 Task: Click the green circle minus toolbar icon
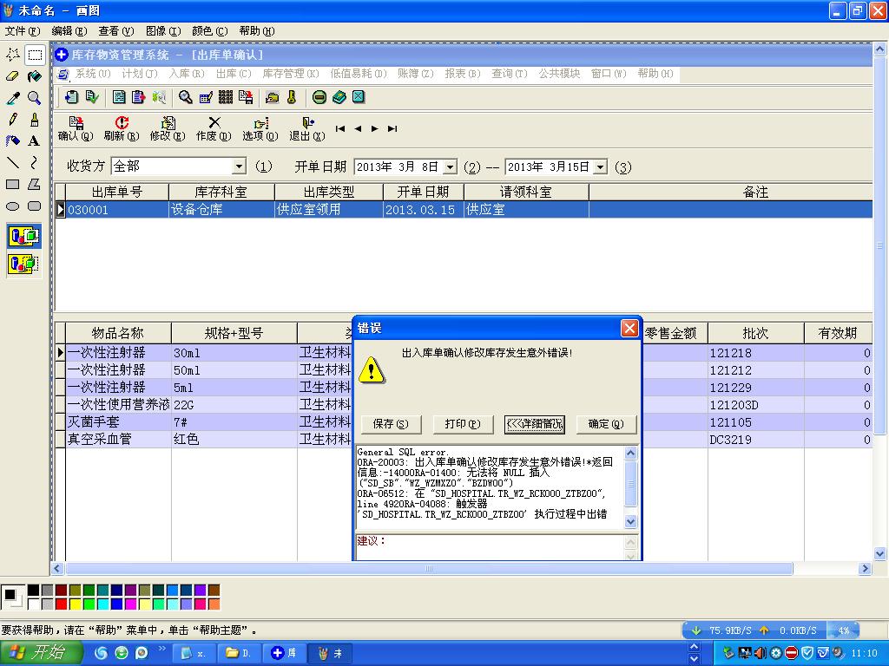click(319, 97)
